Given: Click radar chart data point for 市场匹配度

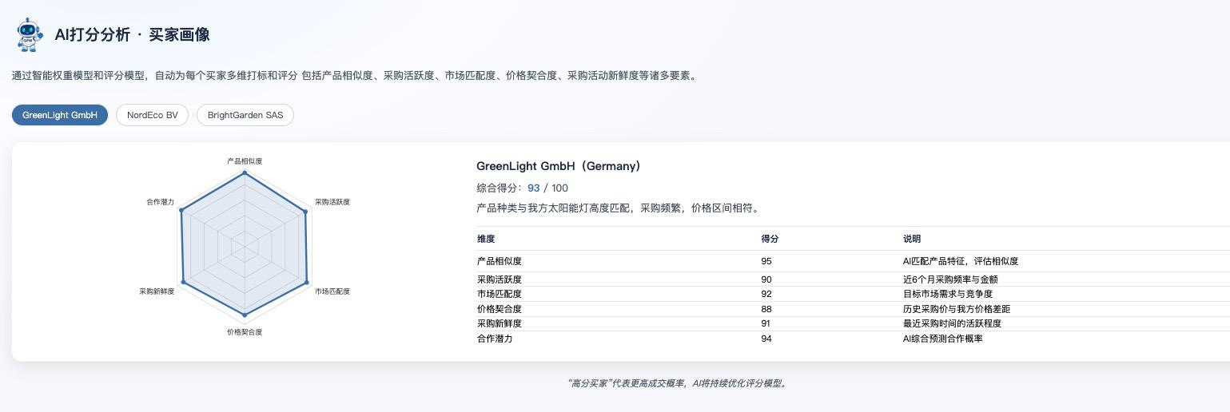Looking at the screenshot, I should [x=307, y=283].
